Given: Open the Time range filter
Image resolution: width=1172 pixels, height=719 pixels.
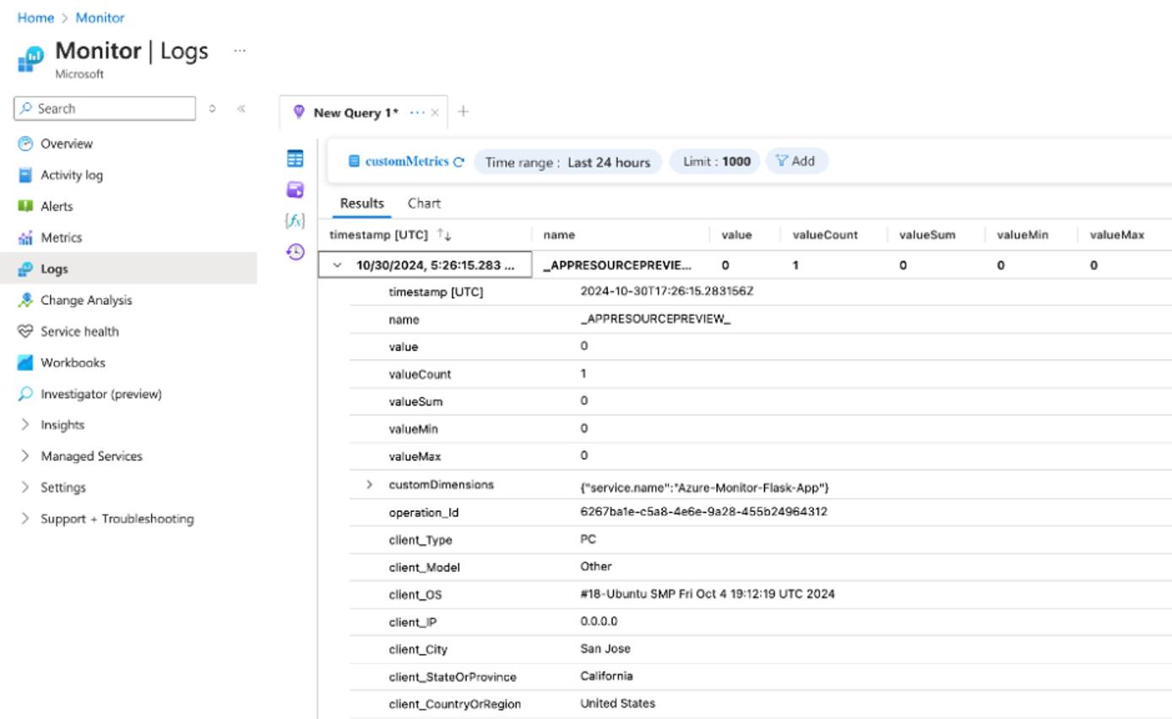Looking at the screenshot, I should point(567,161).
